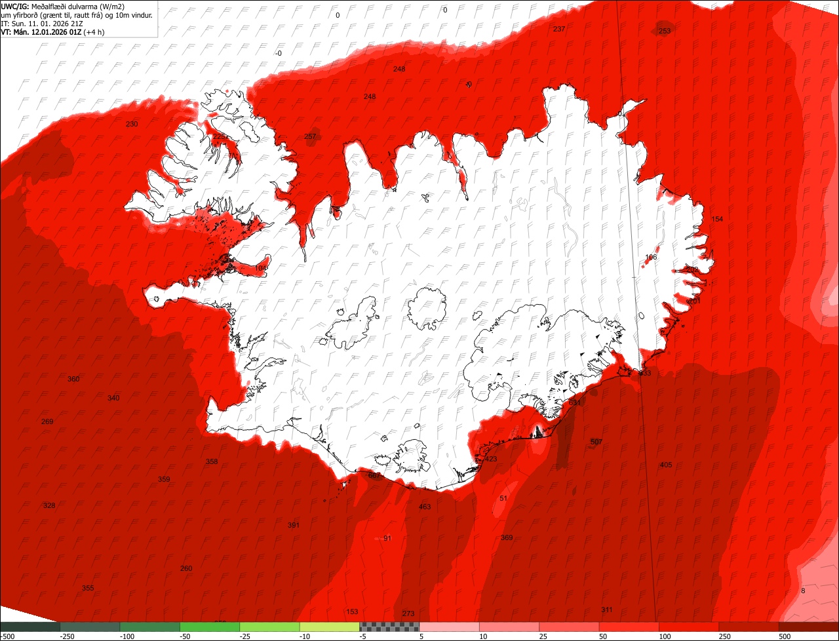This screenshot has width=839, height=641.
Task: Click the value 360 on the map
Action: (73, 379)
